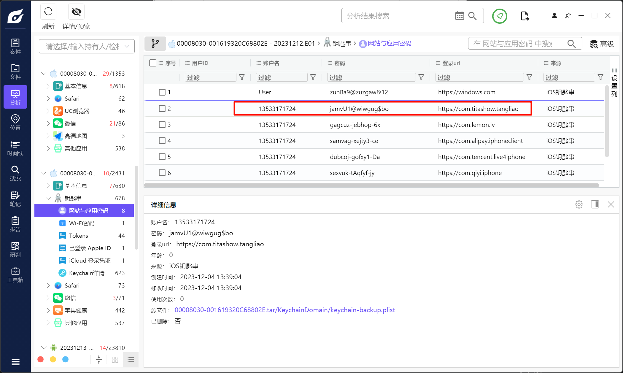Click the red color tag dot
Image resolution: width=623 pixels, height=373 pixels.
(x=41, y=359)
